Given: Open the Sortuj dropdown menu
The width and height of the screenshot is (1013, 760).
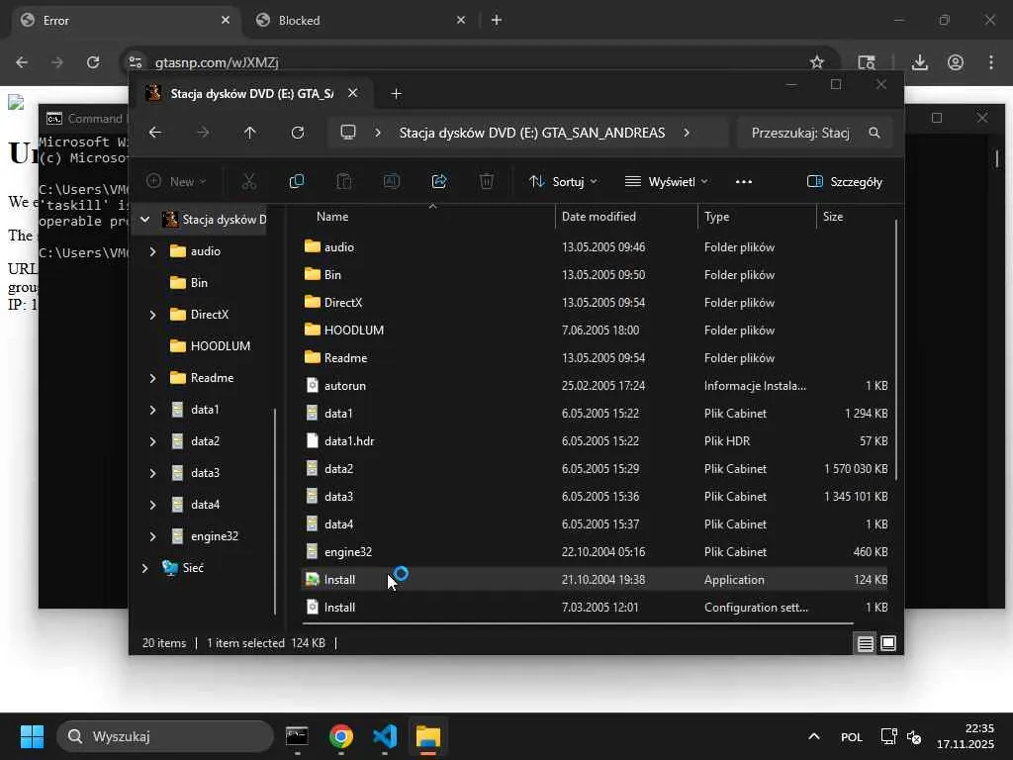Looking at the screenshot, I should tap(563, 181).
